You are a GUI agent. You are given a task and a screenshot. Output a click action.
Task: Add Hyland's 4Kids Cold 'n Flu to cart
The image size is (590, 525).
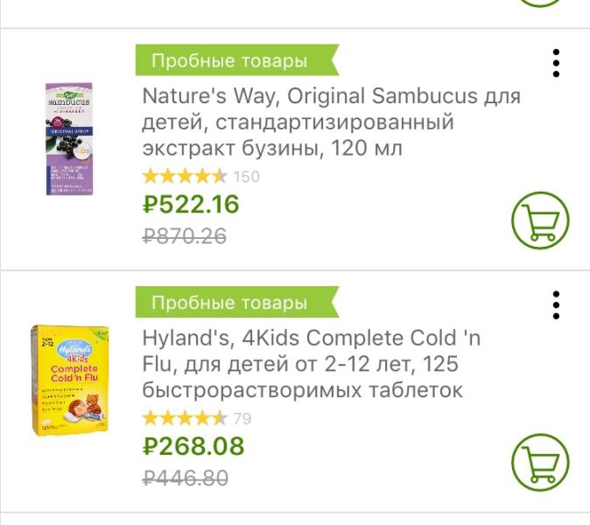click(x=540, y=462)
